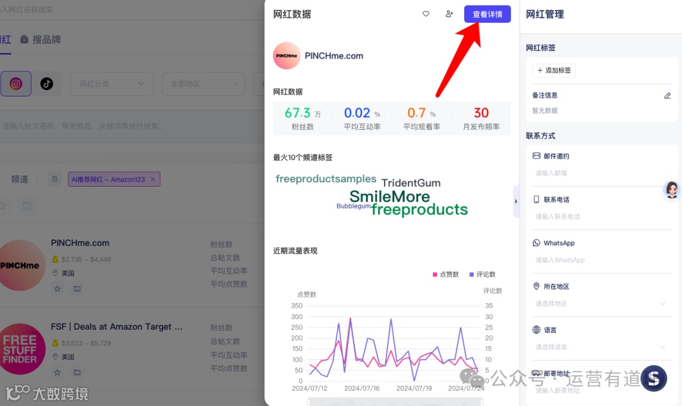Screen dimensions: 682x406
Task: Open the assistant avatar chat icon
Action: (x=671, y=190)
